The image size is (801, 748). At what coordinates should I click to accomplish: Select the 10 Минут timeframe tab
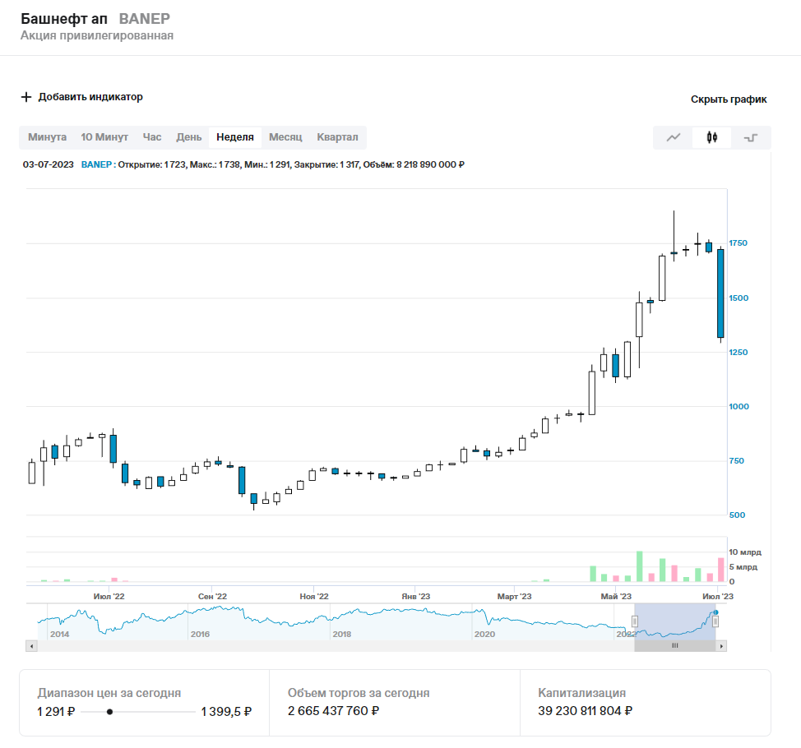pos(104,137)
